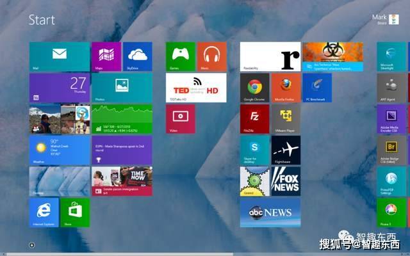Viewport: 410px width, 256px height.
Task: Open the Video tile
Action: tap(181, 119)
